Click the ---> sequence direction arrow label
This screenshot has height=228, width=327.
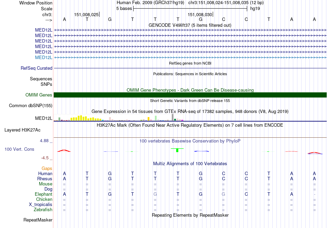49,20
